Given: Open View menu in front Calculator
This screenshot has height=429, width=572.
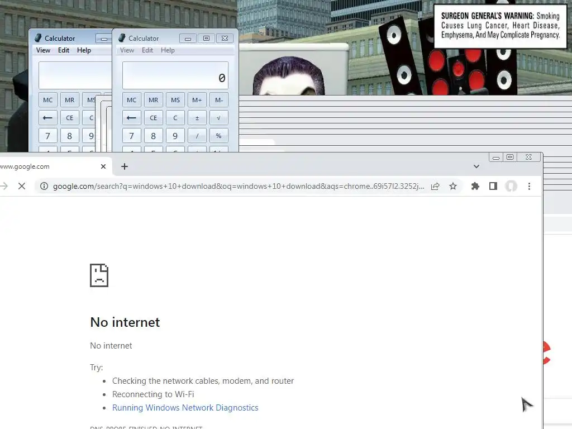Looking at the screenshot, I should click(x=127, y=50).
